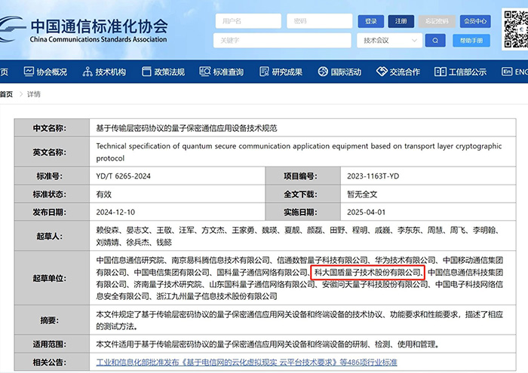Click the 政策法规 document icon

pyautogui.click(x=146, y=72)
